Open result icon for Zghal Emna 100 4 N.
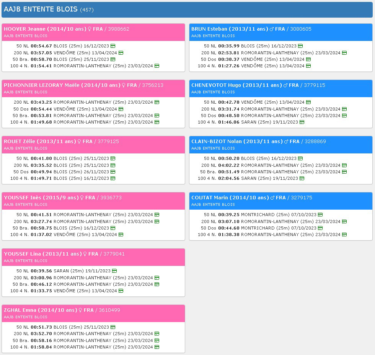Viewport: 375px width, 355px height. point(157,347)
